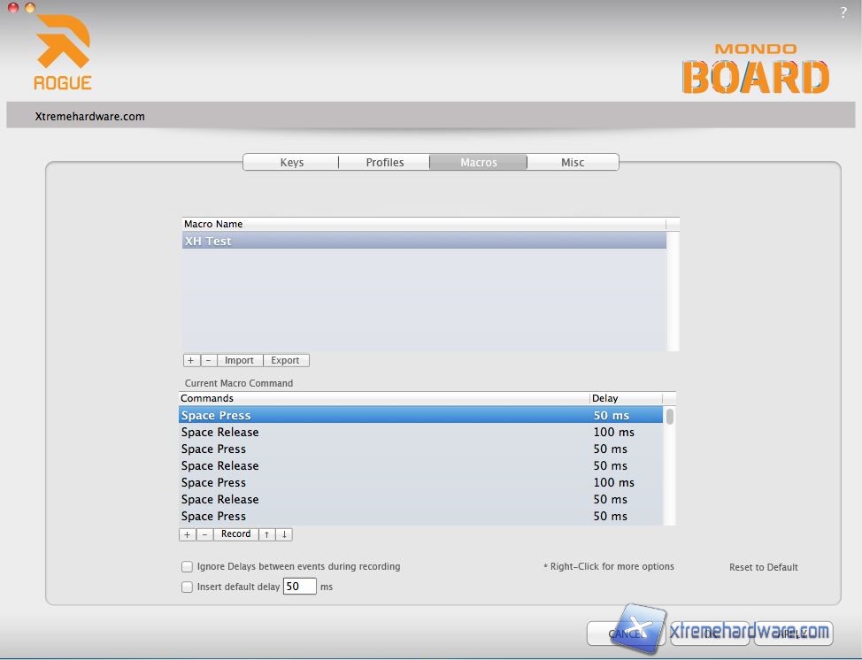Viewport: 862px width, 660px height.
Task: Go to the Misc tab
Action: [573, 162]
